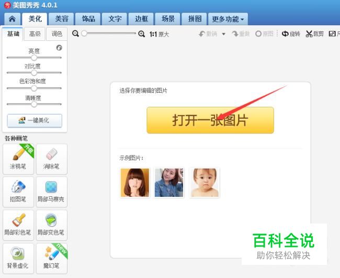This screenshot has height=278, width=340.
Task: Choose the sample photo of woman in denim
Action: point(169,183)
